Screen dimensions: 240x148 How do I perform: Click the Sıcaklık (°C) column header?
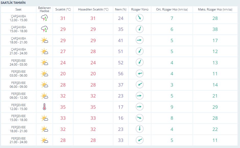pyautogui.click(x=63, y=9)
